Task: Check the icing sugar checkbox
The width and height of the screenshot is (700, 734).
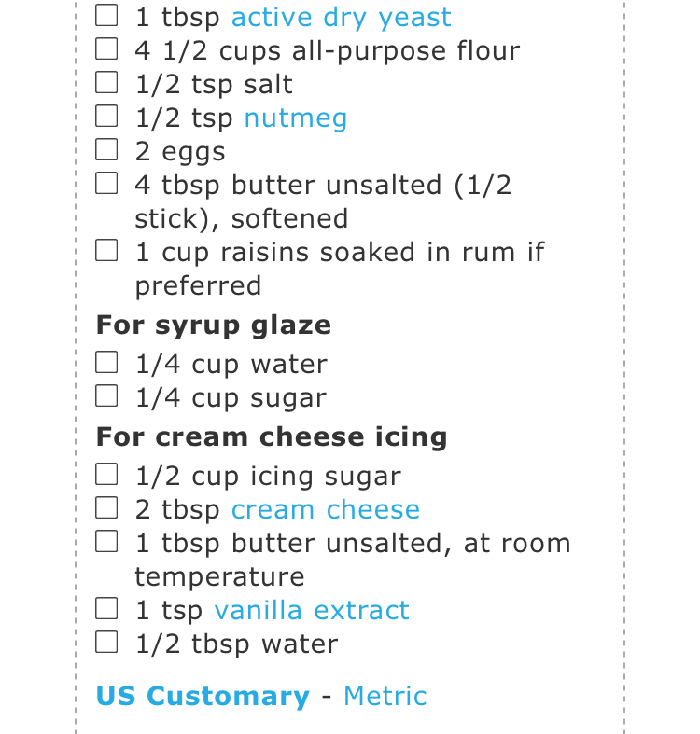Action: 107,475
